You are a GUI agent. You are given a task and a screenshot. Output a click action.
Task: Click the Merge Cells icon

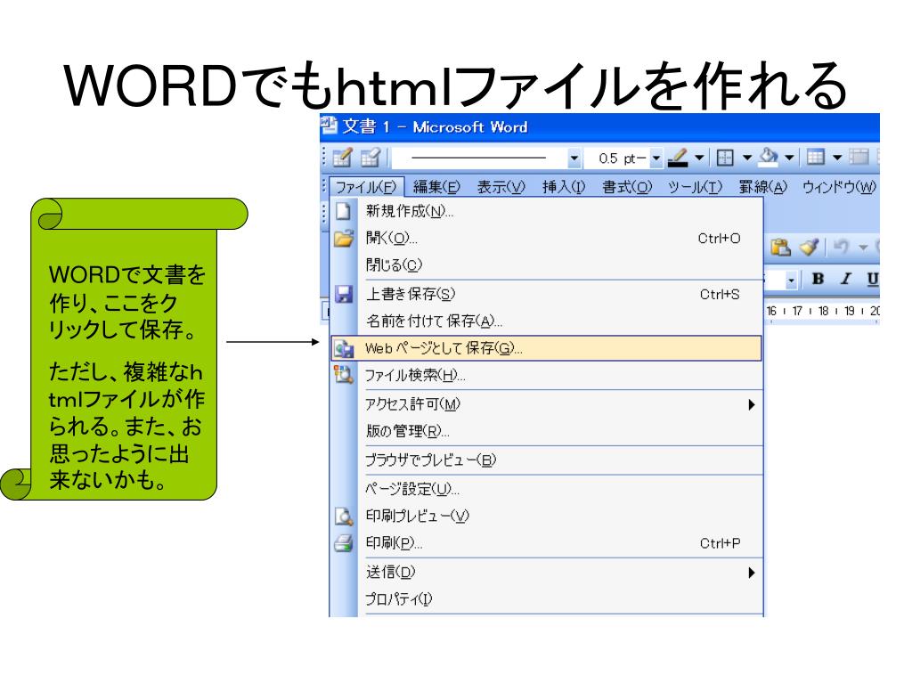(859, 157)
